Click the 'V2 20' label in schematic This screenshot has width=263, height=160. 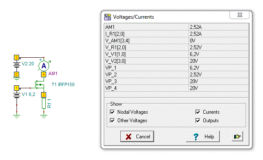[x=28, y=64]
